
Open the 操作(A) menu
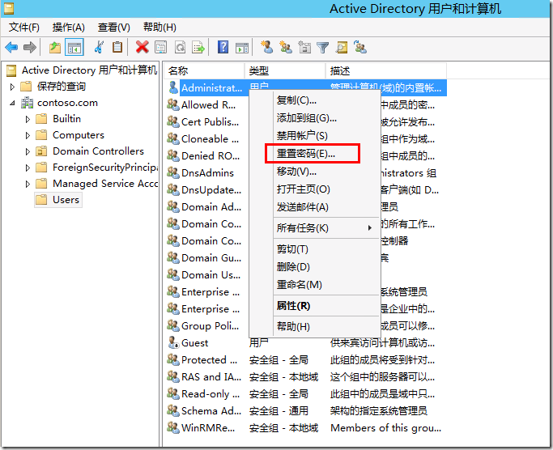[x=69, y=28]
